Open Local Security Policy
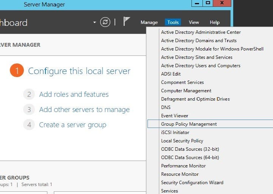 [182, 141]
